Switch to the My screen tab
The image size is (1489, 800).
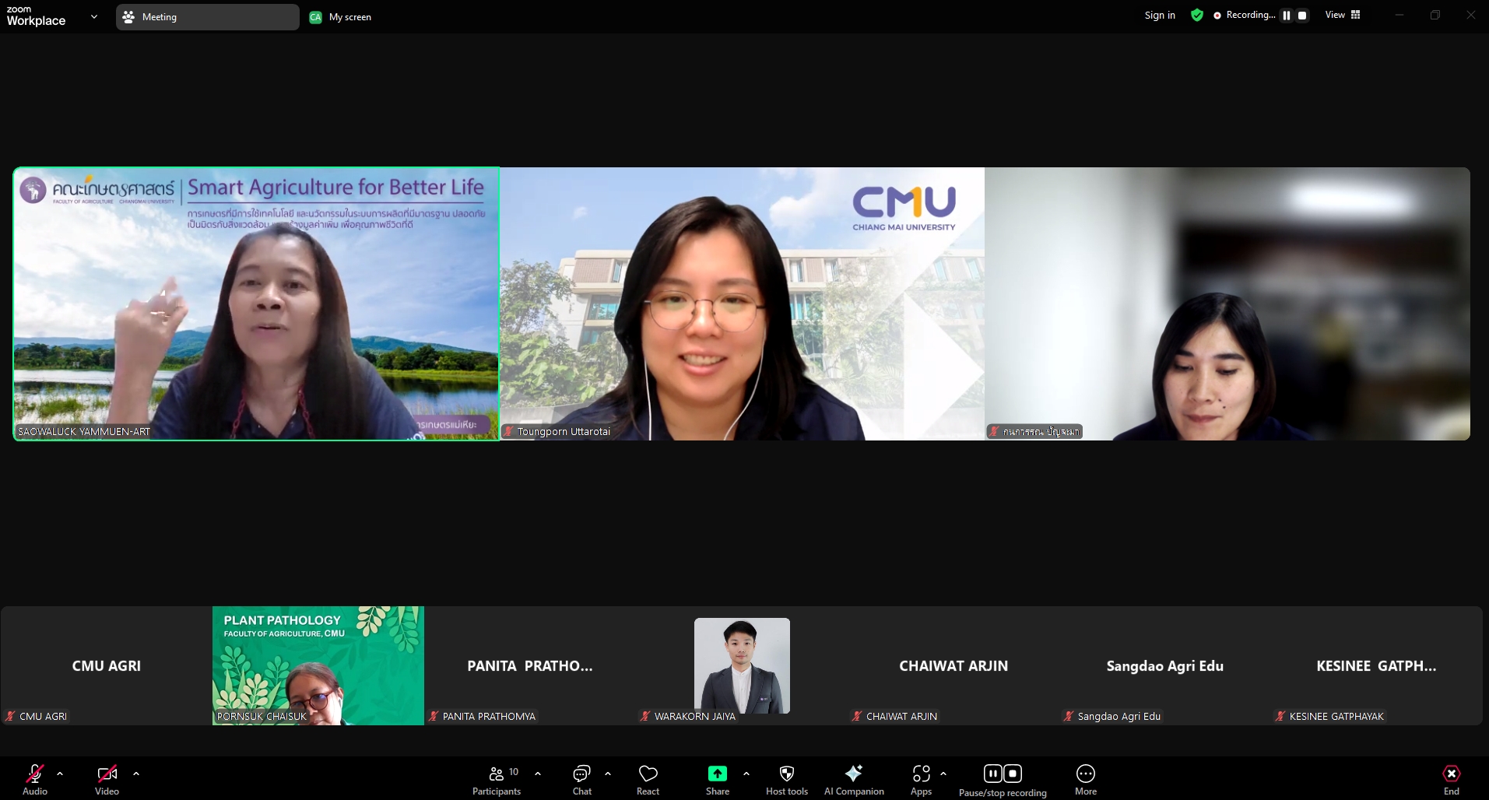(x=341, y=17)
